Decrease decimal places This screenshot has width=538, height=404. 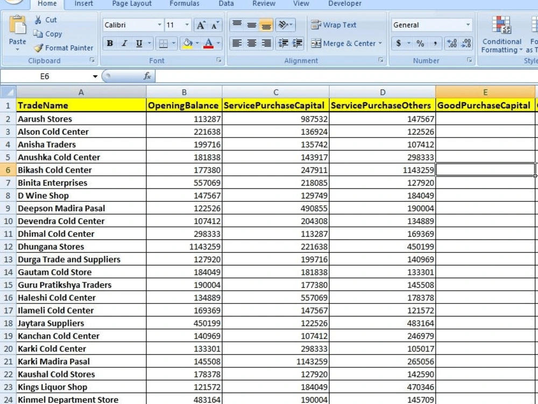coord(466,43)
